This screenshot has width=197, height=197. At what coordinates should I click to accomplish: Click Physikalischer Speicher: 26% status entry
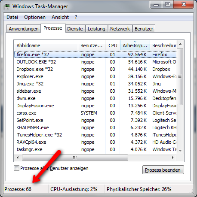click(139, 189)
